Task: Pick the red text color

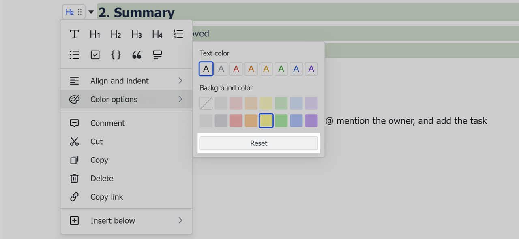Action: click(236, 69)
